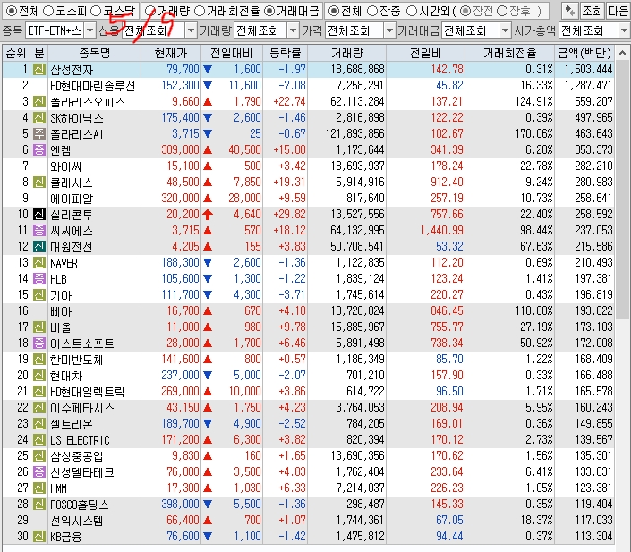Click the 증 badge next to HLB
The height and width of the screenshot is (552, 631).
[x=39, y=278]
